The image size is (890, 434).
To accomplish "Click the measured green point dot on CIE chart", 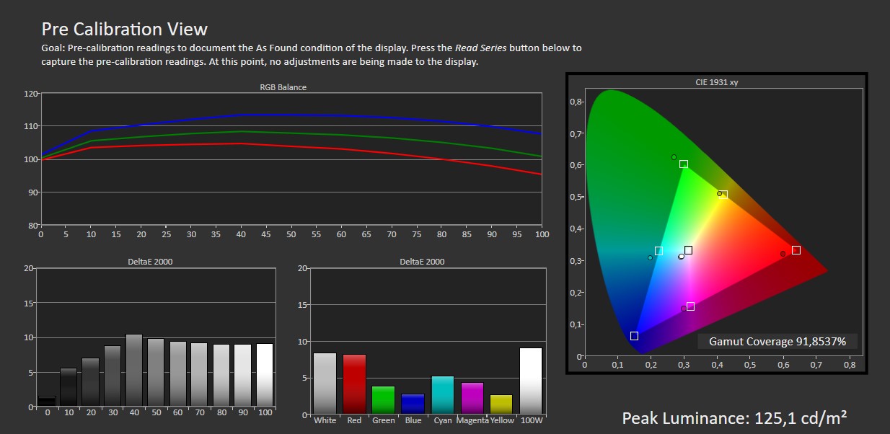I will 674,157.
